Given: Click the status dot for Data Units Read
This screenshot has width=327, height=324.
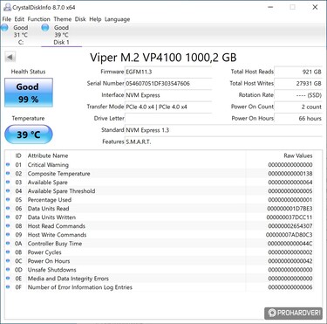Looking at the screenshot, I should [x=8, y=208].
